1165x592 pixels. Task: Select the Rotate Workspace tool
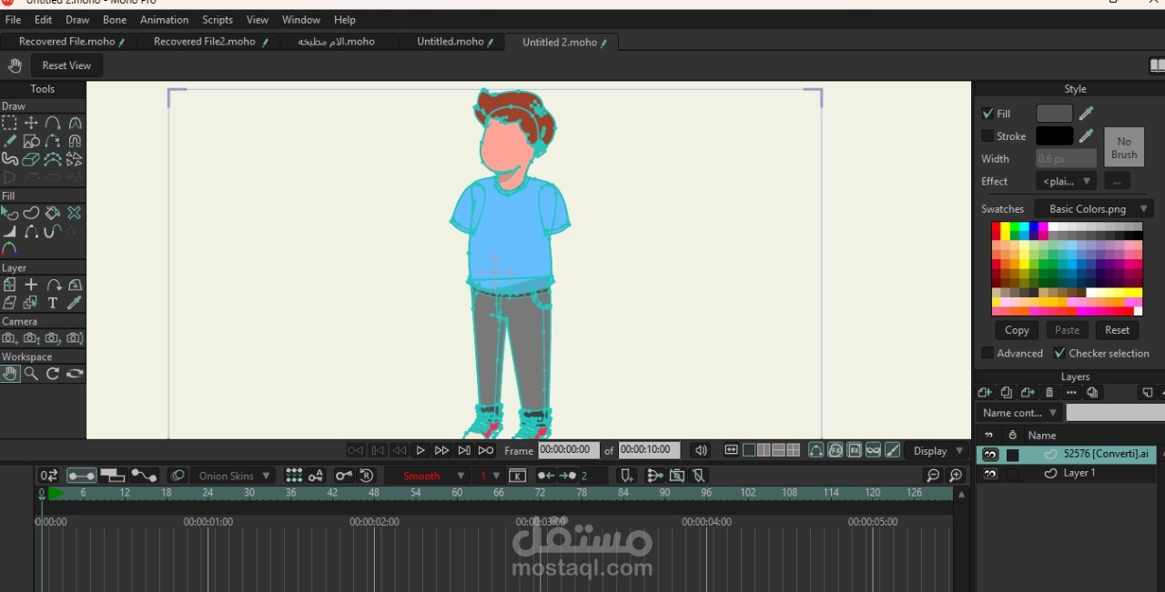tap(53, 374)
